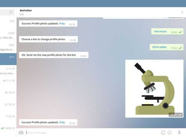The image size is (186, 137).
Task: Open the bot commands slash icon
Action: pyautogui.click(x=163, y=133)
